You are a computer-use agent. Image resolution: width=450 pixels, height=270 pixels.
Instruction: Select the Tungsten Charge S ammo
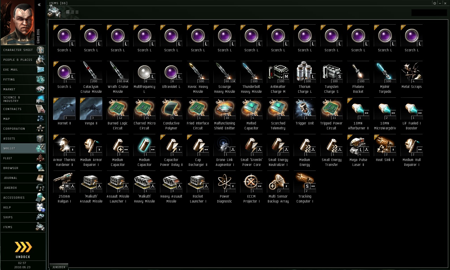(332, 77)
